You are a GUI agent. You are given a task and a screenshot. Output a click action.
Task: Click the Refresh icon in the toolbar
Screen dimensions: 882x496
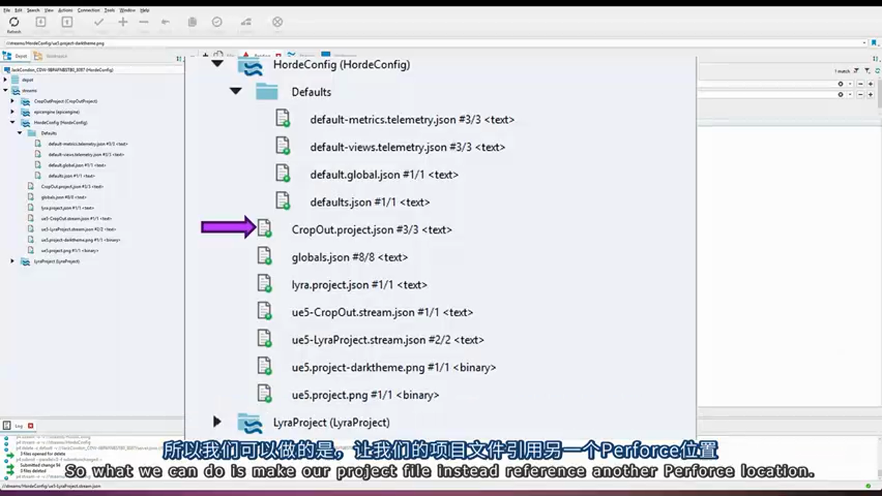[14, 21]
